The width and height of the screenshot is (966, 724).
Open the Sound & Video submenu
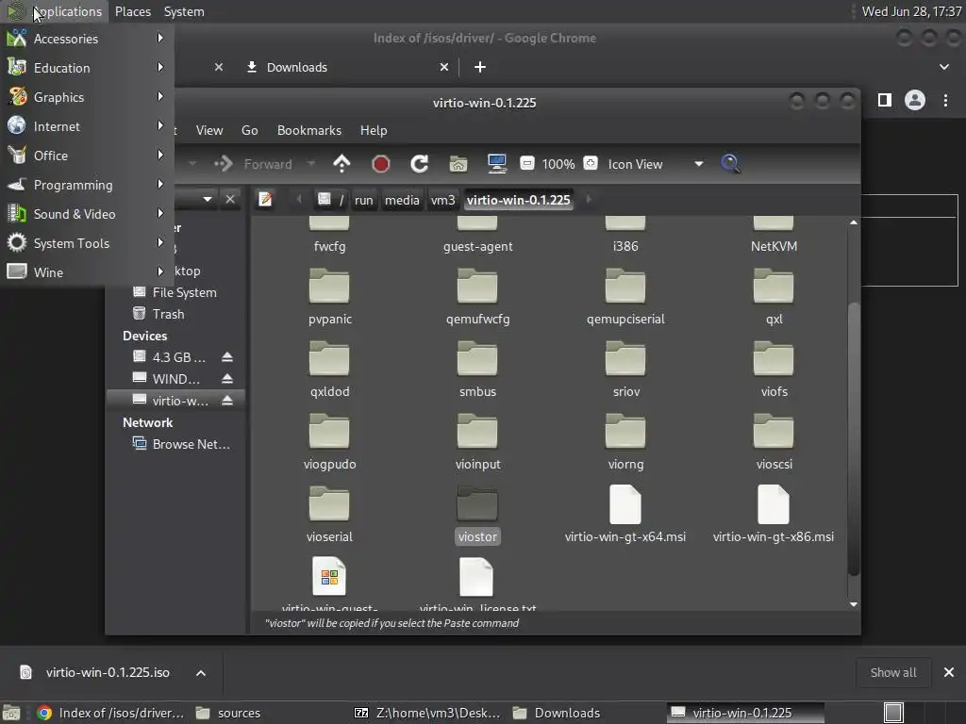86,214
